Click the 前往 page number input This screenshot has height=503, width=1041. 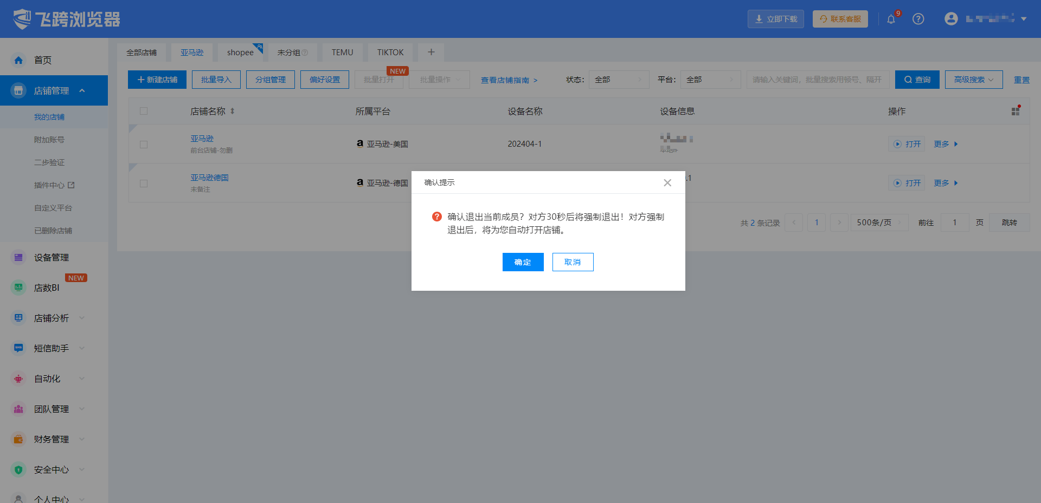click(955, 223)
